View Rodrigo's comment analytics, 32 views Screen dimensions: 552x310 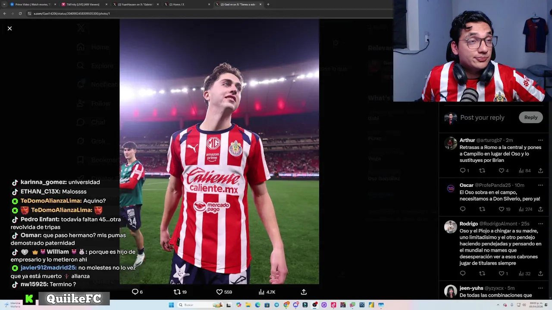coord(524,273)
